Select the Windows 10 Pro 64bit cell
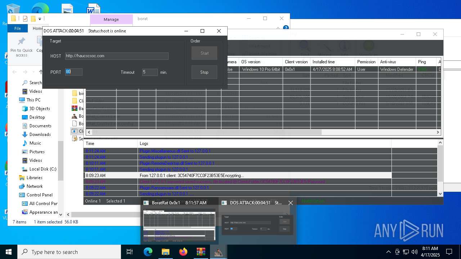This screenshot has height=259, width=461. coord(261,69)
